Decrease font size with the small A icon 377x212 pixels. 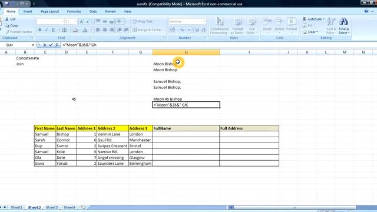(x=88, y=22)
